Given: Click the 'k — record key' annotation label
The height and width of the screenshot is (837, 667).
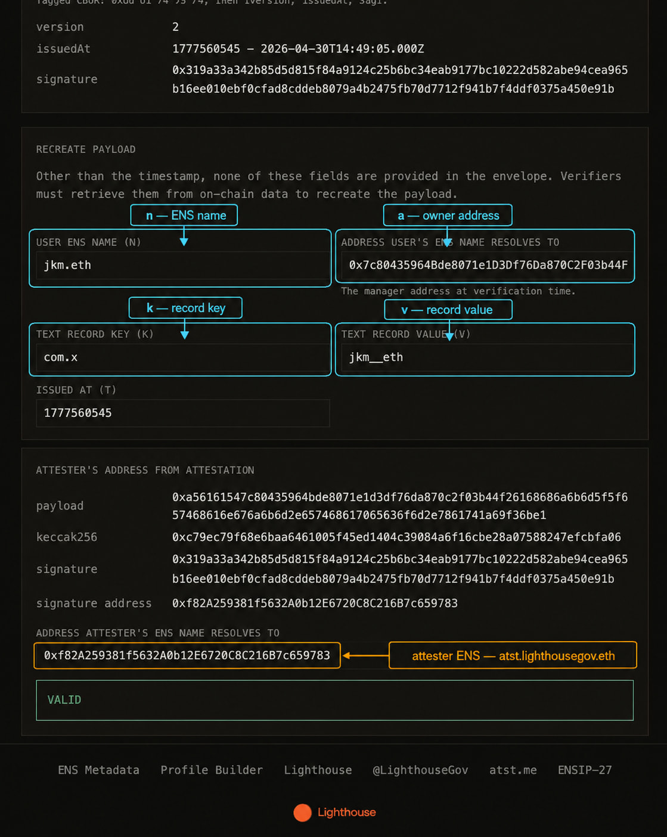Looking at the screenshot, I should 185,308.
